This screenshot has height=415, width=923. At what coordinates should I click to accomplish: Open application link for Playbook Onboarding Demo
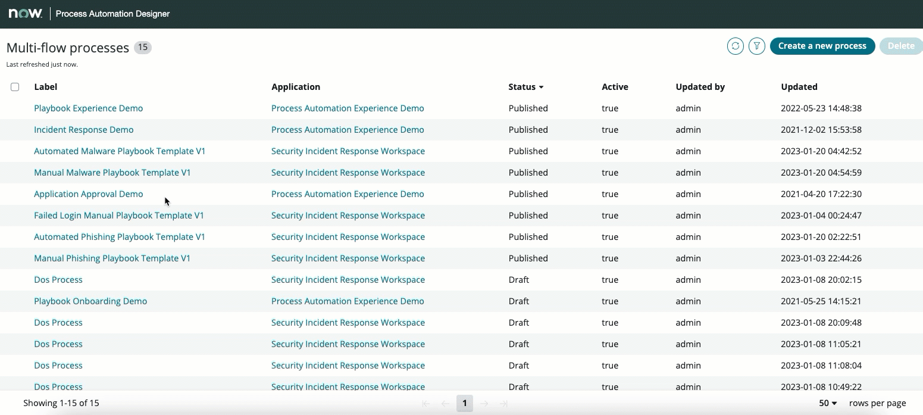[x=348, y=301]
